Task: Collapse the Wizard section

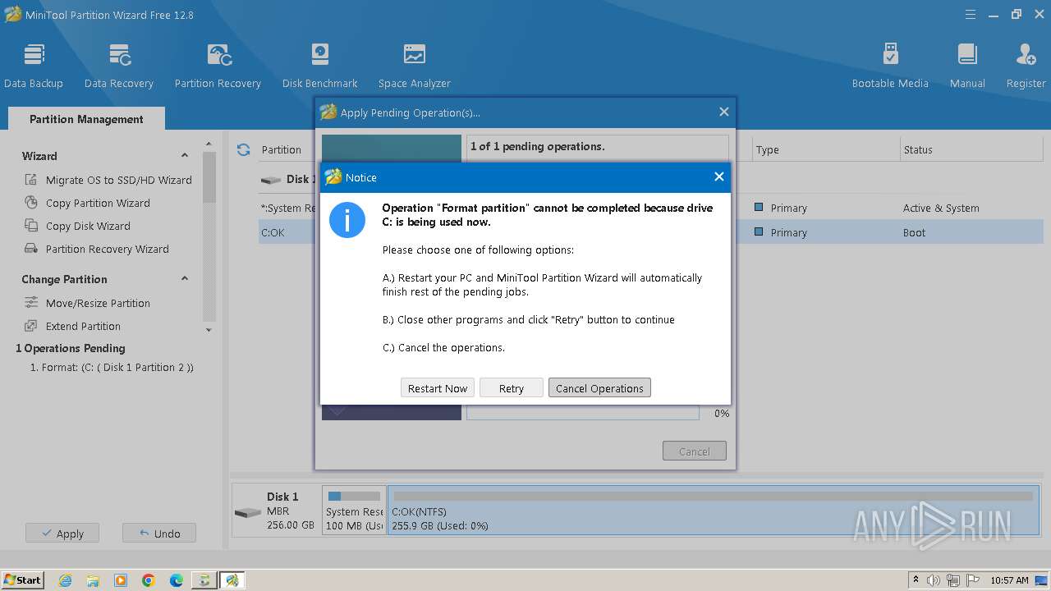Action: point(185,156)
